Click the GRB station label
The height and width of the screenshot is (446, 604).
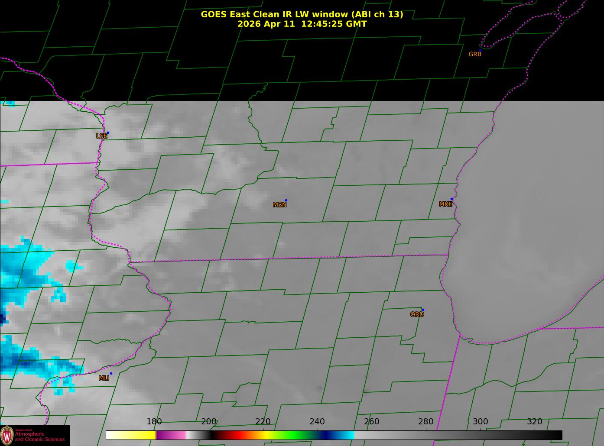tap(475, 55)
